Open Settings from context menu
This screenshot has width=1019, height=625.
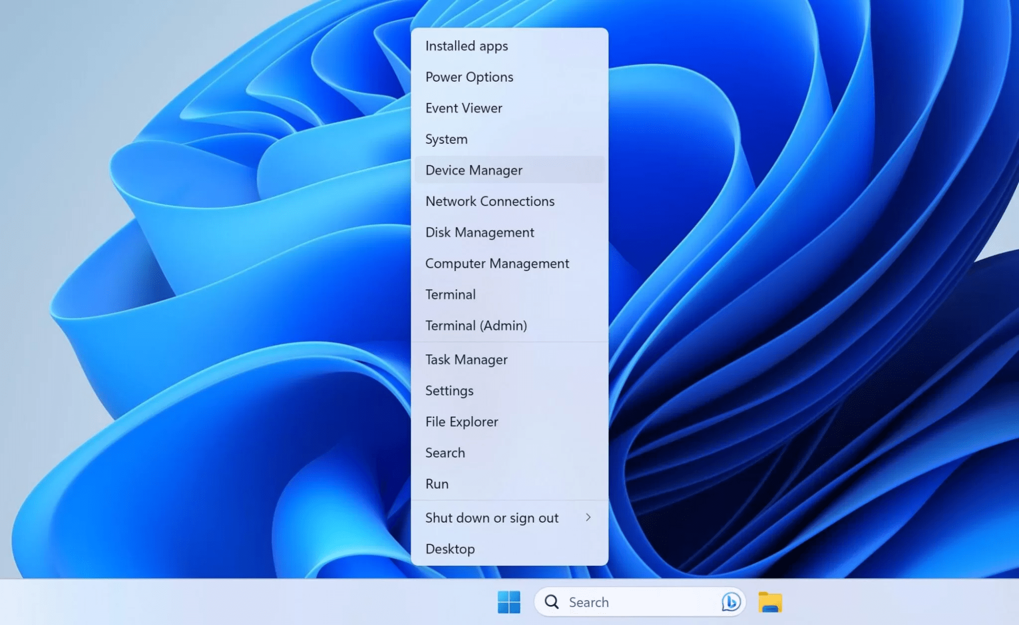click(x=449, y=390)
